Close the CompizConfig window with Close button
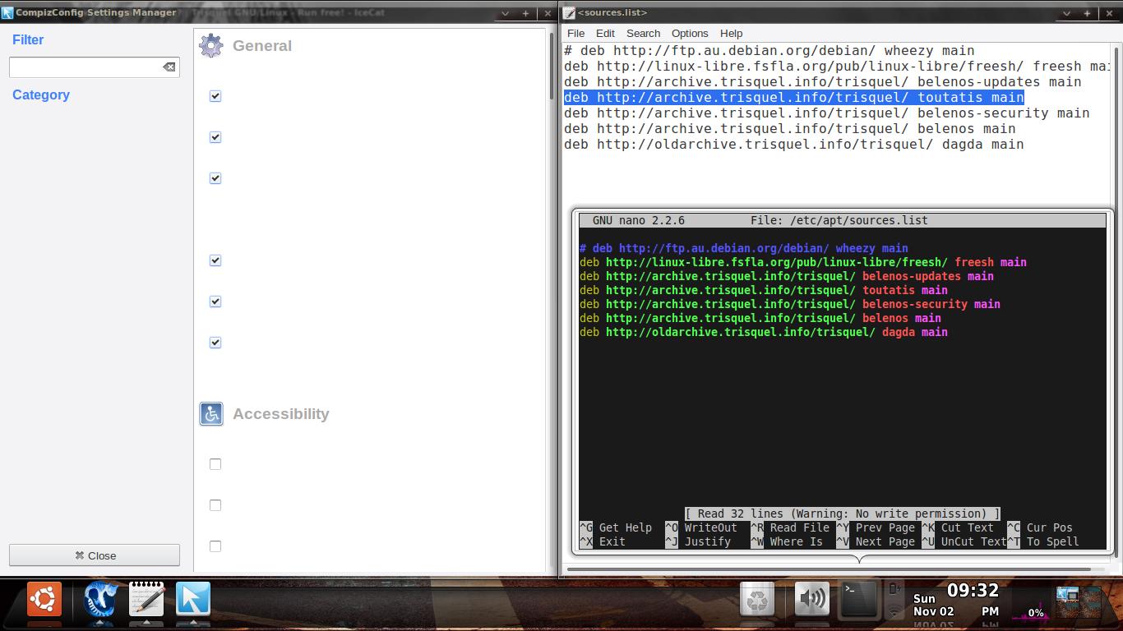Image resolution: width=1123 pixels, height=631 pixels. (95, 555)
